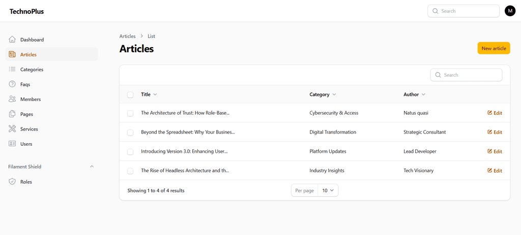Sort the table by Category column
521x235 pixels.
tap(323, 94)
